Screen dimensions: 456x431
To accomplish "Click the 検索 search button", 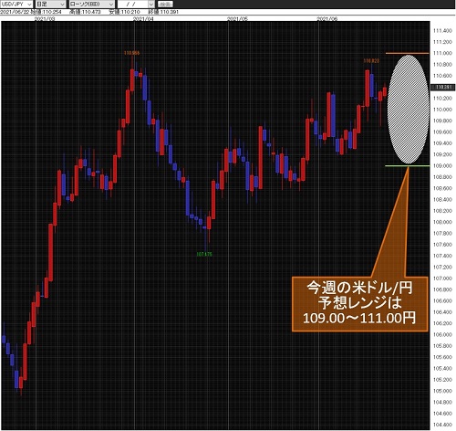I will (x=165, y=4).
